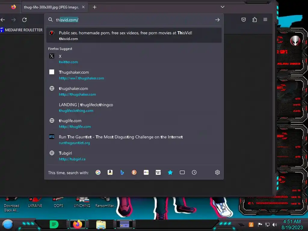The height and width of the screenshot is (231, 308).
Task: Open the Pocket save icon
Action: click(244, 20)
